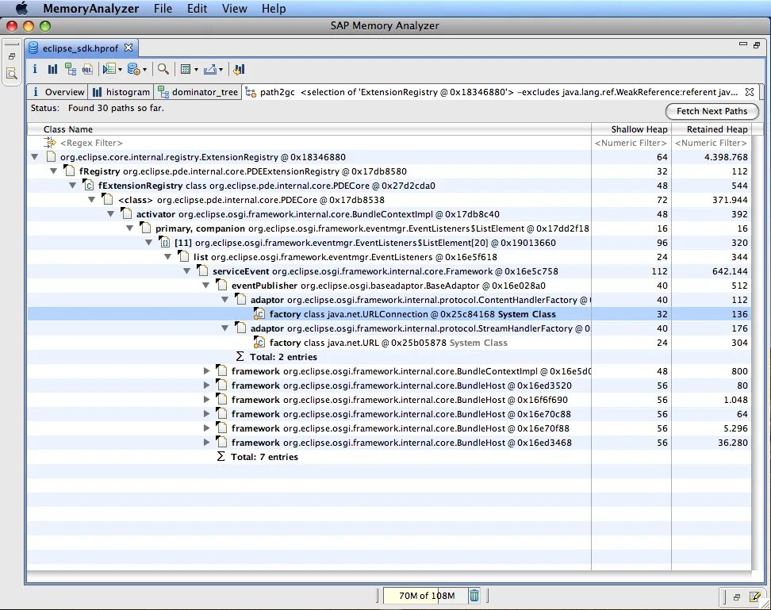The width and height of the screenshot is (771, 610).
Task: Open dropdown arrow next to query browser icon
Action: [x=144, y=70]
